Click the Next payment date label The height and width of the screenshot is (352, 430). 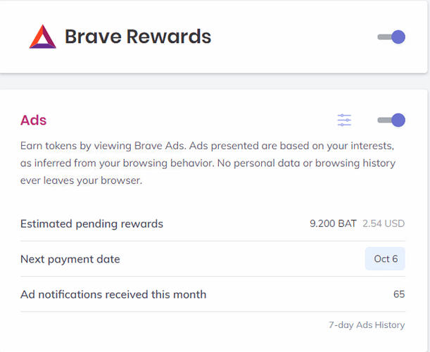tap(70, 259)
